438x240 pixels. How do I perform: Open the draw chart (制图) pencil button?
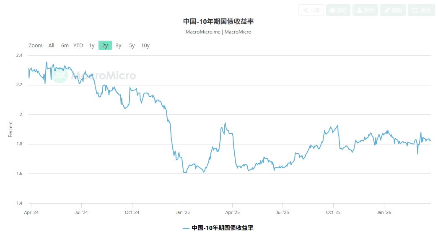point(393,10)
